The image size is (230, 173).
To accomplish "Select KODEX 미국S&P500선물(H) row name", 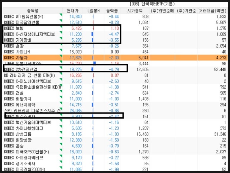I will pyautogui.click(x=26, y=152).
